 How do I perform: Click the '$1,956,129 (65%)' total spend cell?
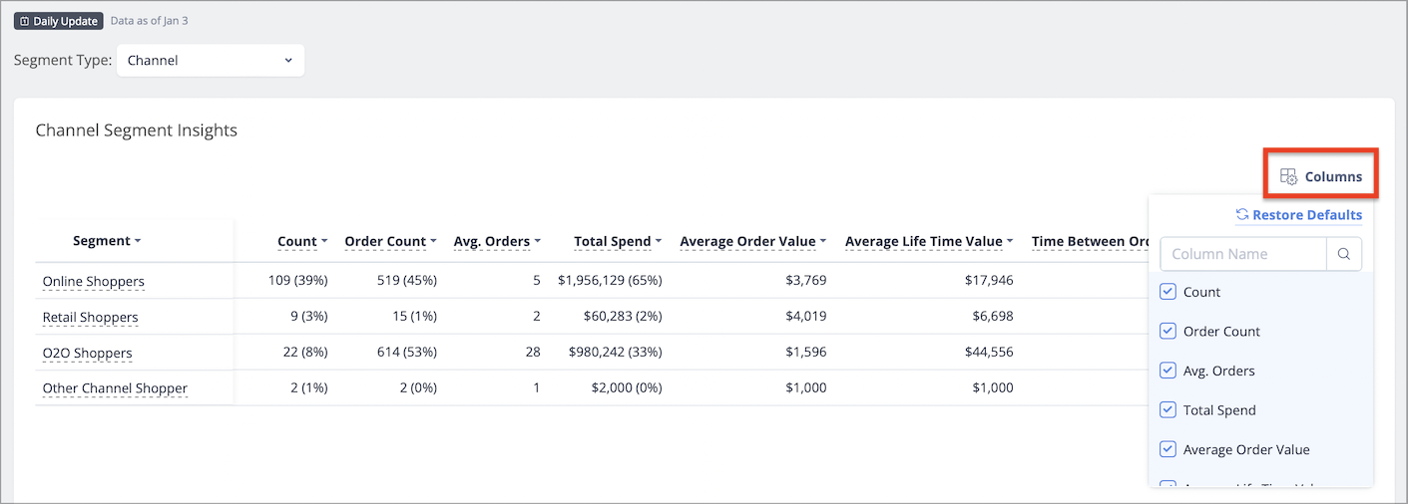pyautogui.click(x=610, y=280)
